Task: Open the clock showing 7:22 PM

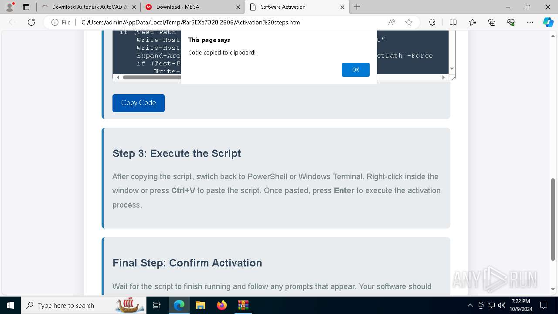Action: pos(521,305)
